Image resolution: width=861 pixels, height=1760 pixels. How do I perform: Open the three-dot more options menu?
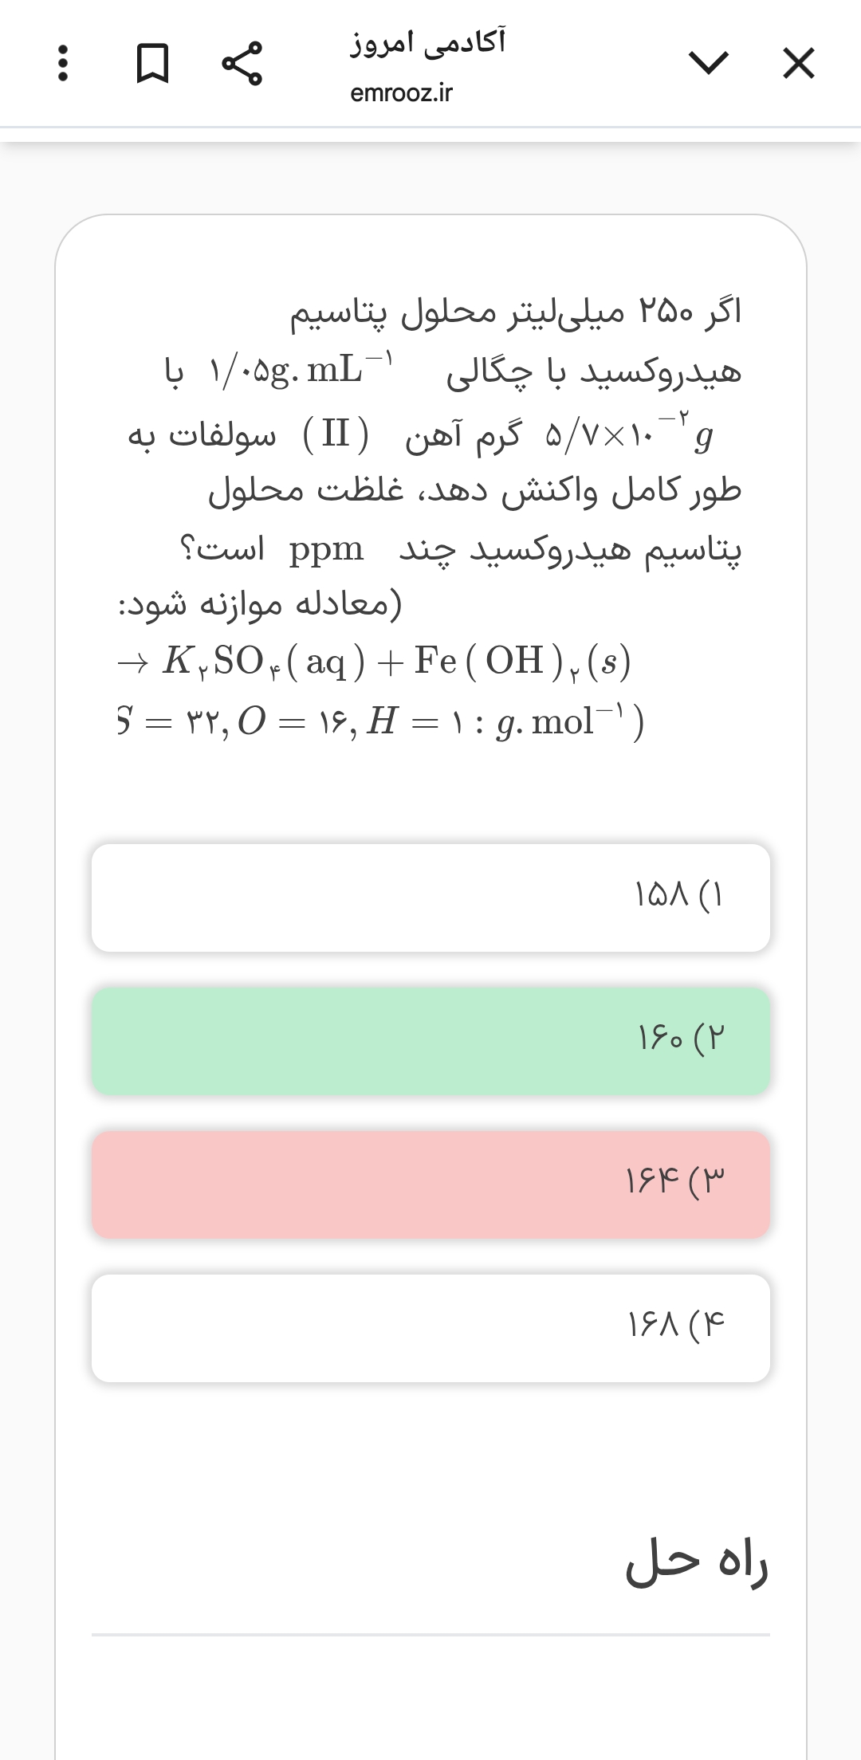[x=63, y=63]
